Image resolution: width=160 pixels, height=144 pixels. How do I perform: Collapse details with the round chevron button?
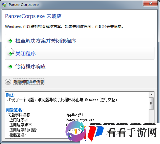click(8, 82)
